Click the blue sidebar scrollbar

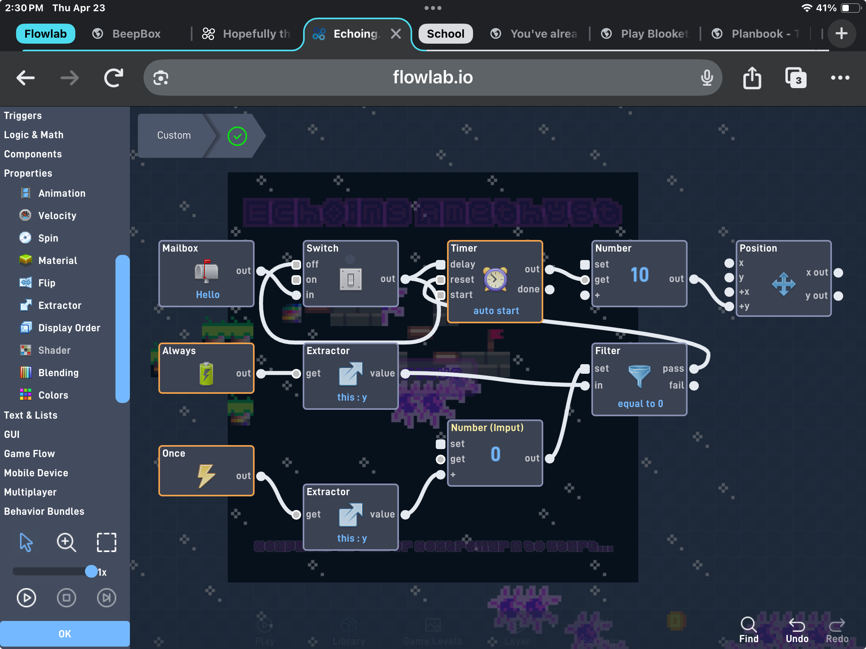tap(122, 329)
